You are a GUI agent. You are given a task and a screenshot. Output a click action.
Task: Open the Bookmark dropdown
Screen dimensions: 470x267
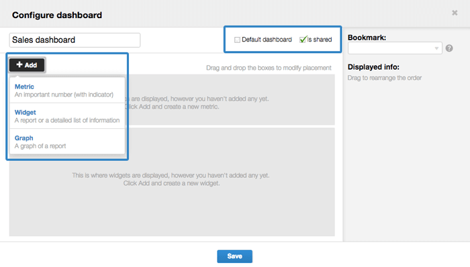coord(395,48)
